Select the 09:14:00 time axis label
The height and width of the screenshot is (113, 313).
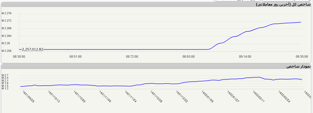(245, 57)
